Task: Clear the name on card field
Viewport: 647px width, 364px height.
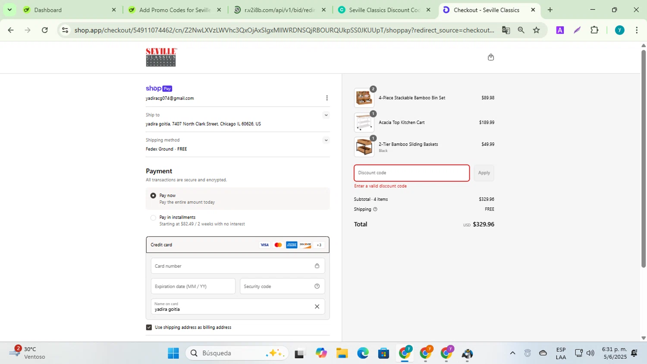Action: 317,307
